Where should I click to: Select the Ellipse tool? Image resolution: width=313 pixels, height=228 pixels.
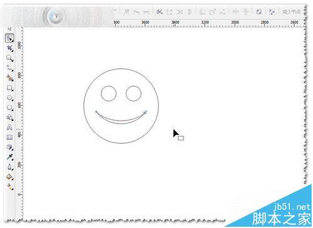9,97
